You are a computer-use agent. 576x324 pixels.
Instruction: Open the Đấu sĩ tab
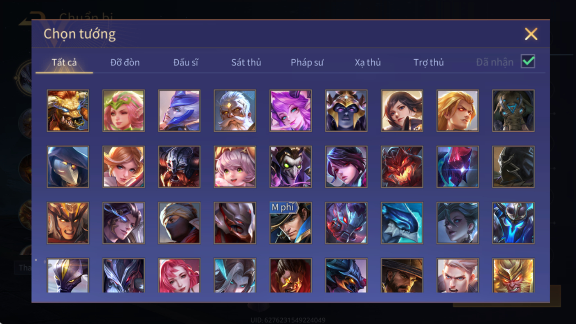(x=186, y=63)
